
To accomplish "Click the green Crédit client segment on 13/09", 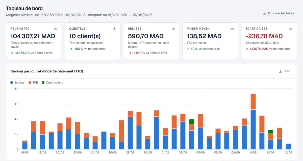I will 271,131.
